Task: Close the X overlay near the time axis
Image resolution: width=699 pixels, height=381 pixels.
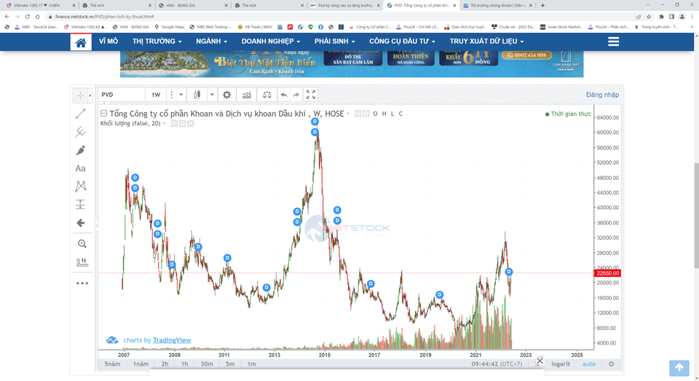Action: pyautogui.click(x=540, y=361)
